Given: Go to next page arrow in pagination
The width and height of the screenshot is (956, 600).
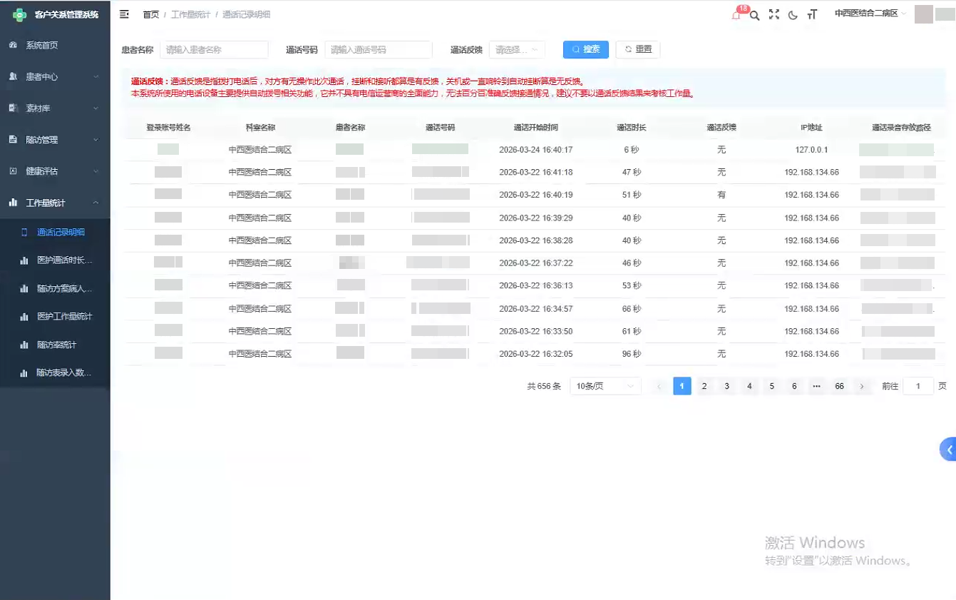Looking at the screenshot, I should click(862, 386).
